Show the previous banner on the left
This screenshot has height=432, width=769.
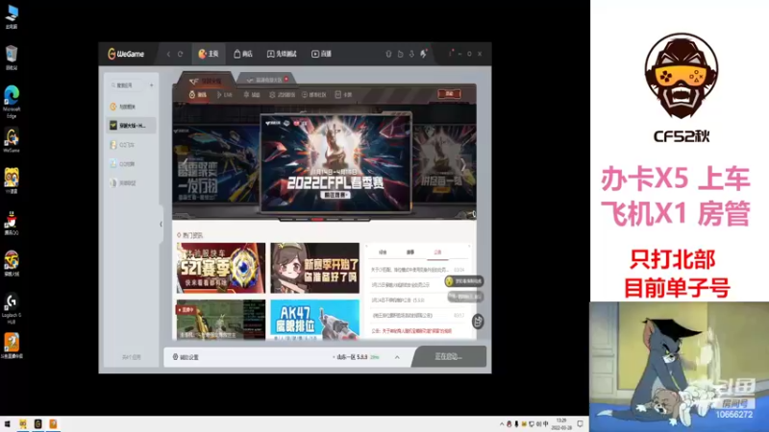tap(185, 163)
